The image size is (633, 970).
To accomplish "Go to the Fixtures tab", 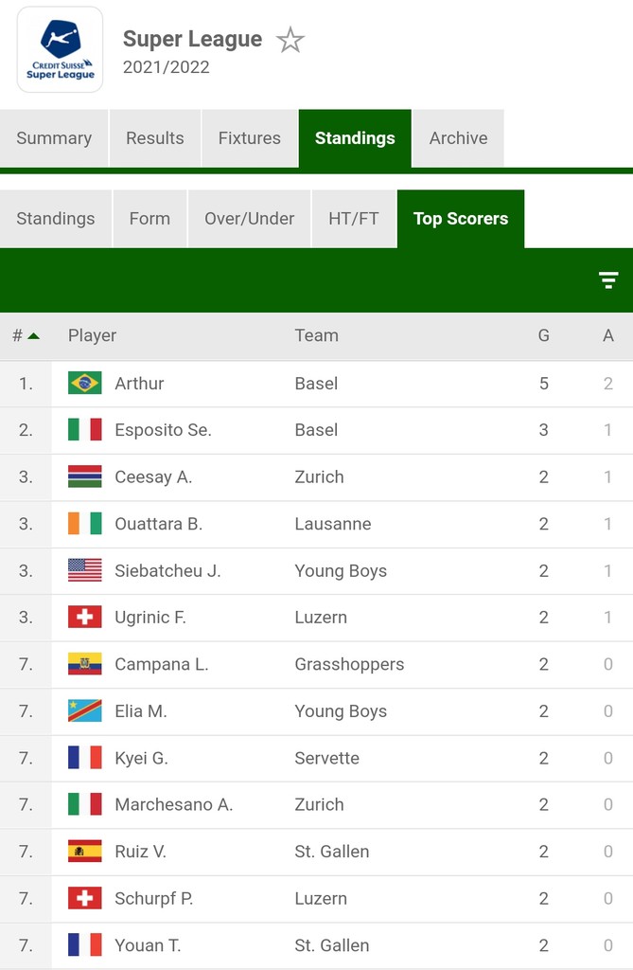I will (250, 138).
